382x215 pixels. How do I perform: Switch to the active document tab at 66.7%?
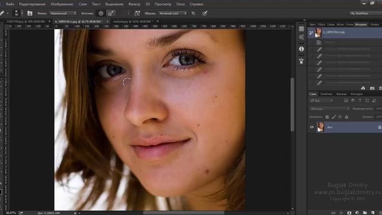click(79, 21)
